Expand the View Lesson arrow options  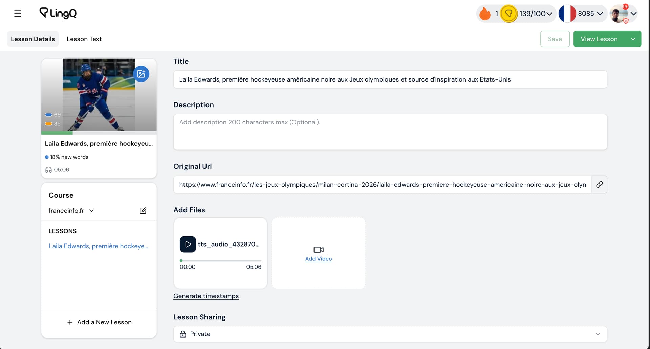pyautogui.click(x=633, y=39)
